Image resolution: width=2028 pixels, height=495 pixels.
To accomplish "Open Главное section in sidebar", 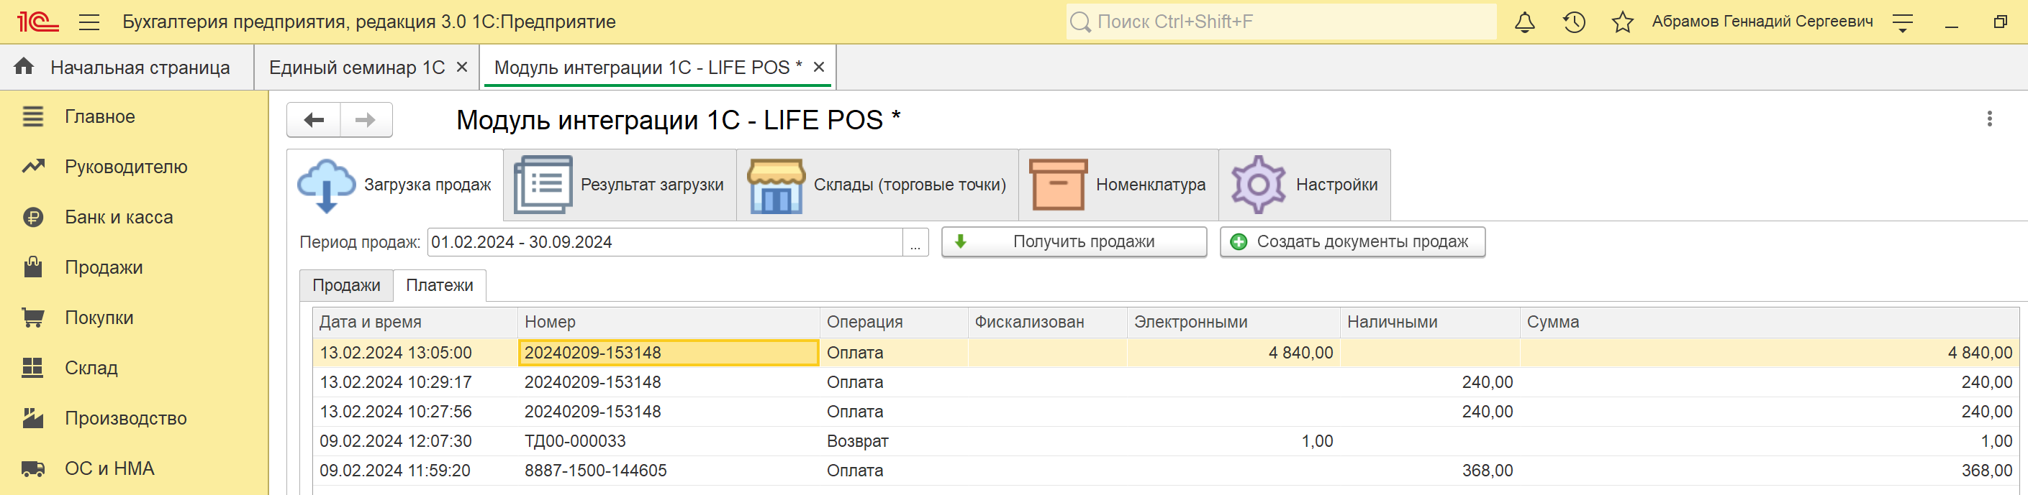I will [x=134, y=117].
